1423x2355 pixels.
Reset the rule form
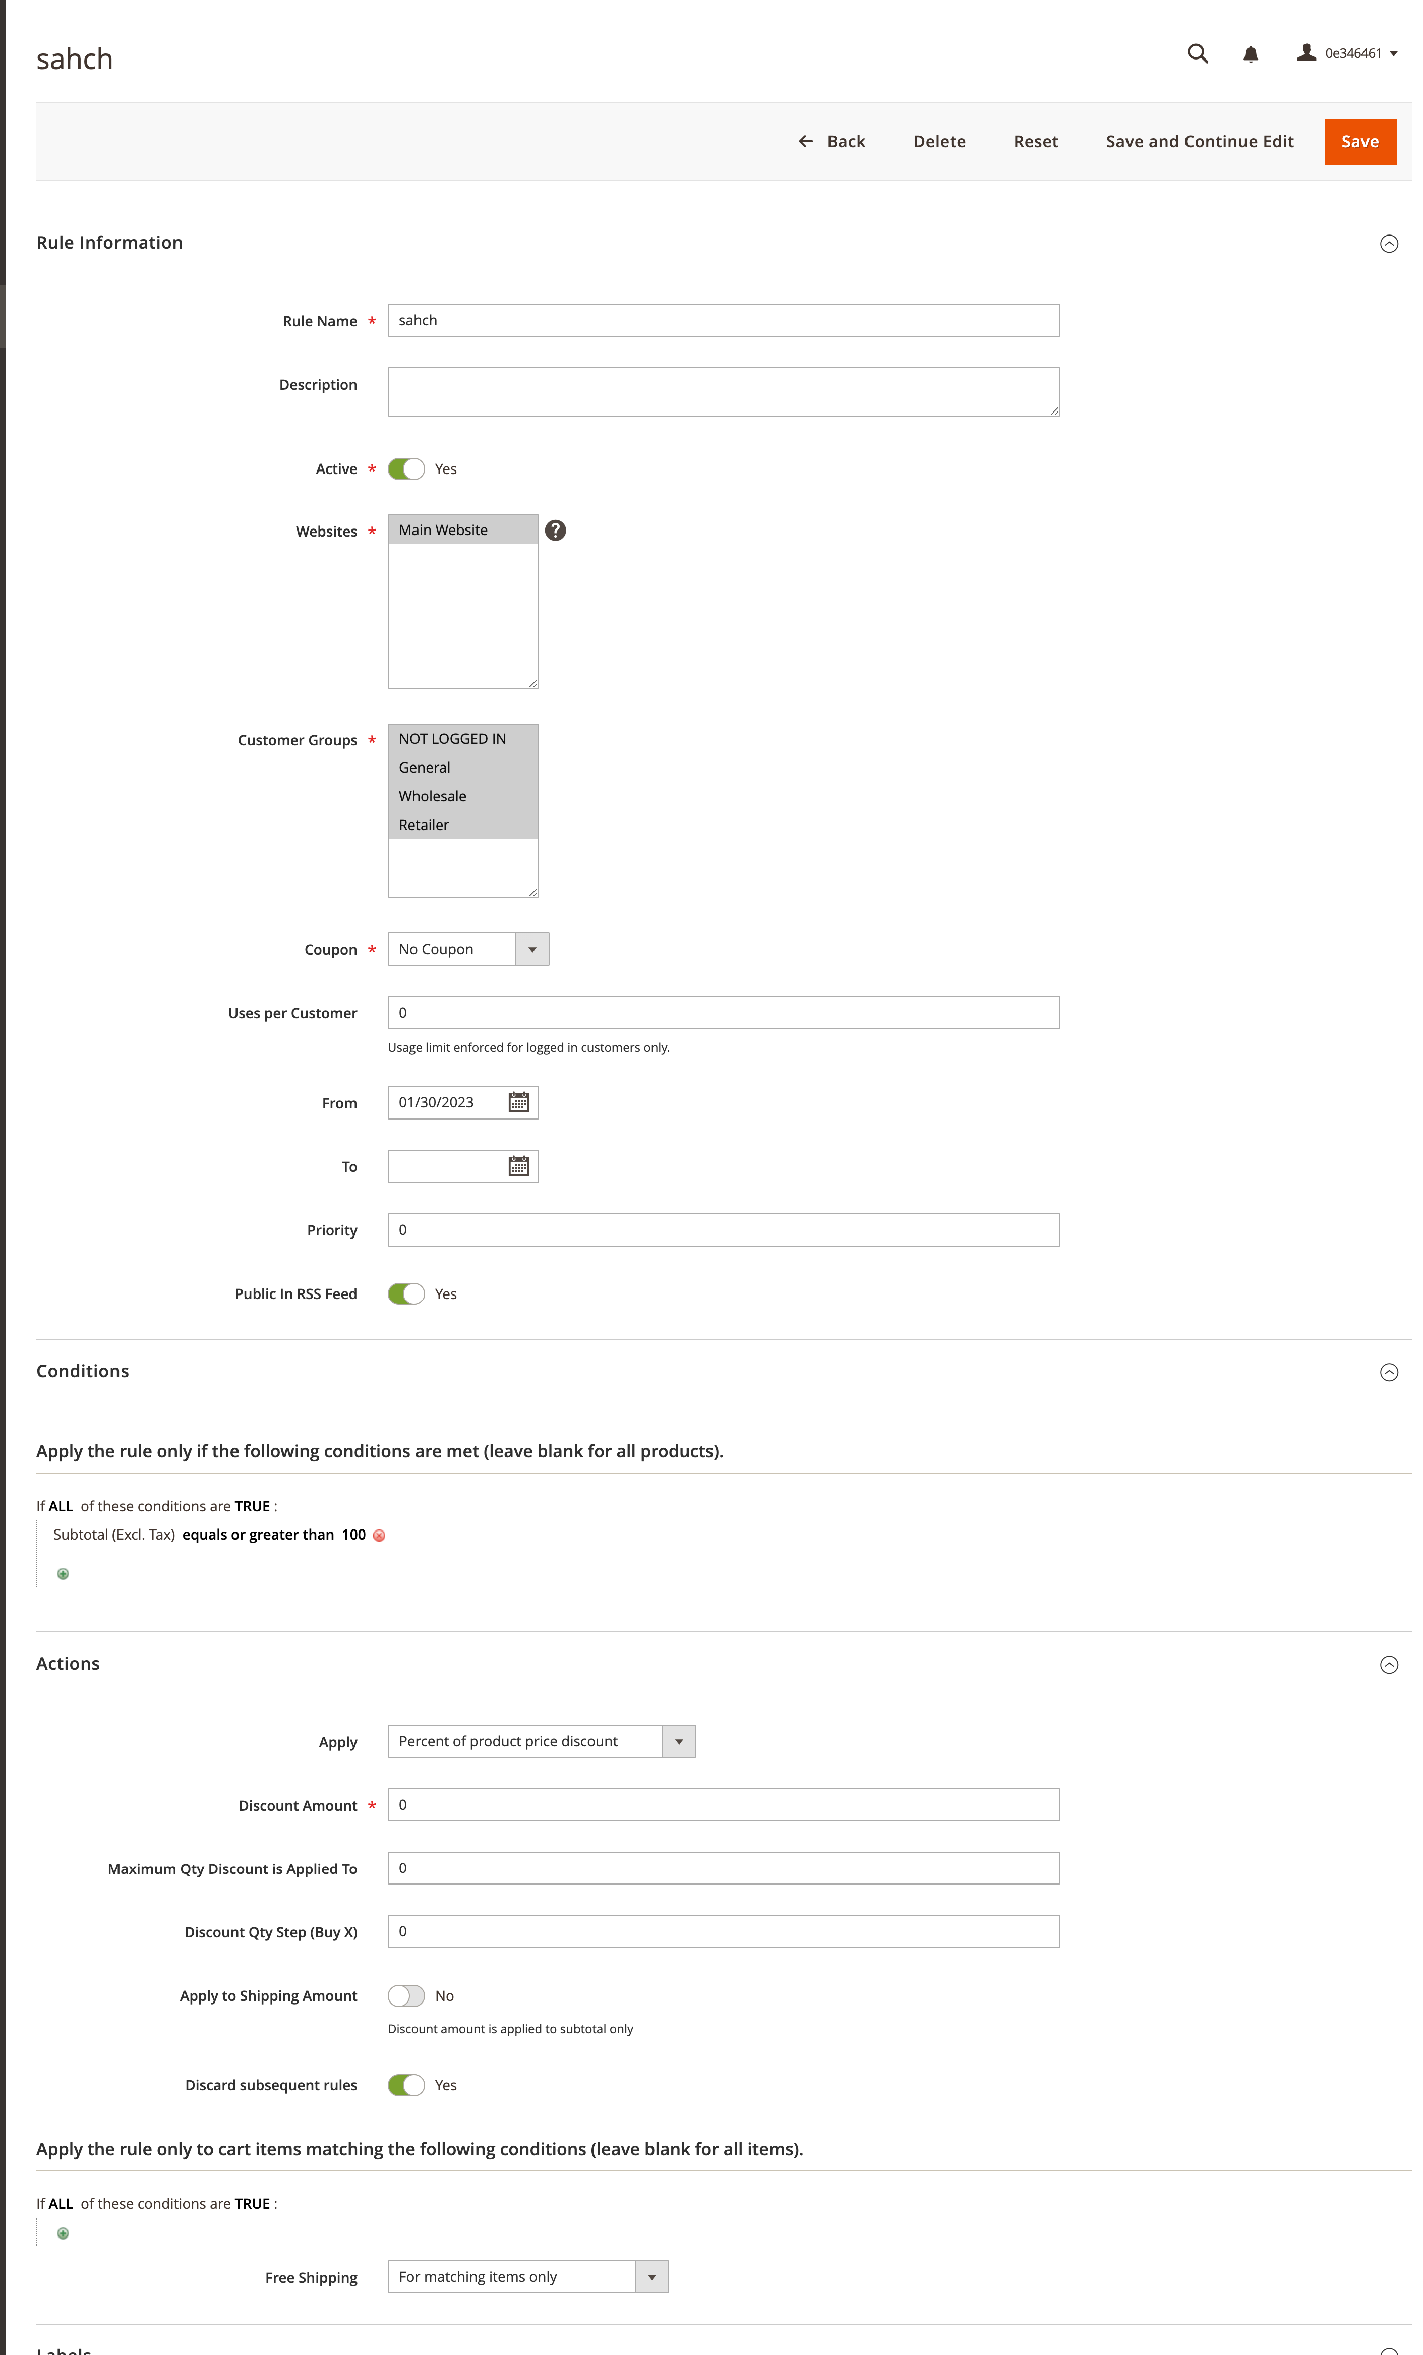point(1036,141)
